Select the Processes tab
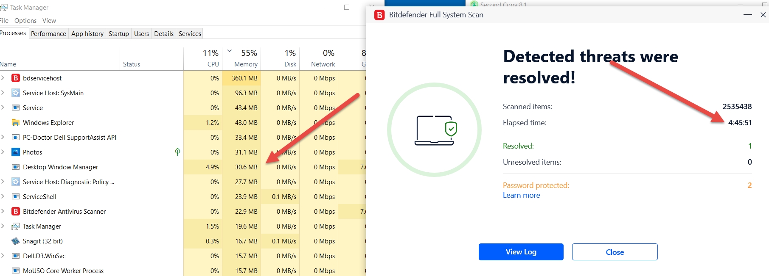This screenshot has width=769, height=276. click(x=14, y=33)
